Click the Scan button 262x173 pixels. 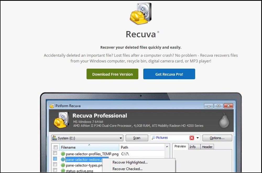coord(137,138)
